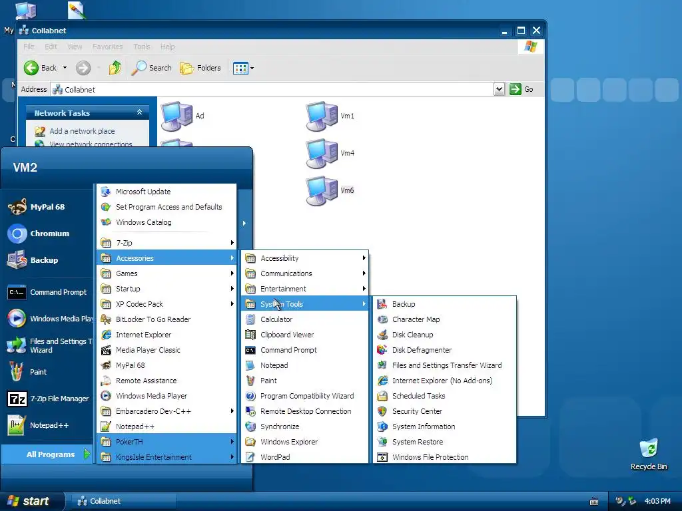682x511 pixels.
Task: Open Files and Settings Transfer Wizard in System Tools
Action: coord(444,365)
